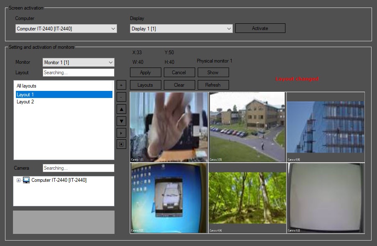Expand the Computer IT-2440 tree node
The image size is (377, 246).
[x=18, y=181]
